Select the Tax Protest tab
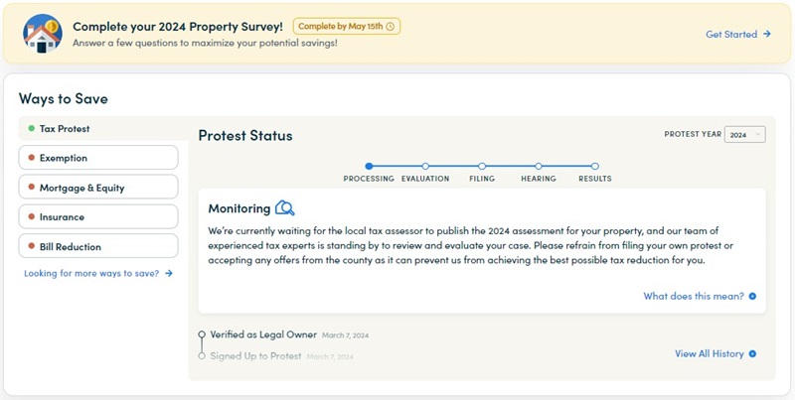 pos(98,129)
